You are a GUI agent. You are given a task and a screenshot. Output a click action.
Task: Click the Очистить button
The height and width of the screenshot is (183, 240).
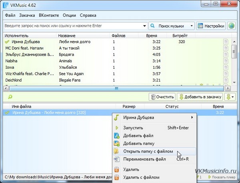[x=162, y=97]
